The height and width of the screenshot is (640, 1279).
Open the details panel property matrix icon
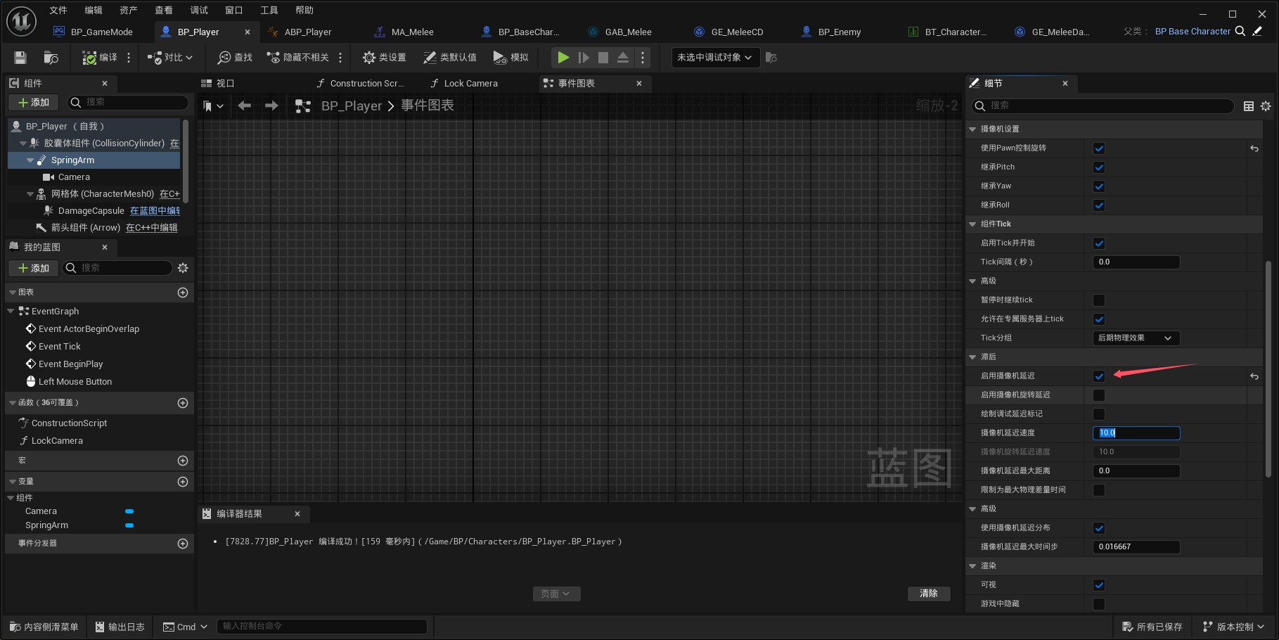click(x=1249, y=106)
